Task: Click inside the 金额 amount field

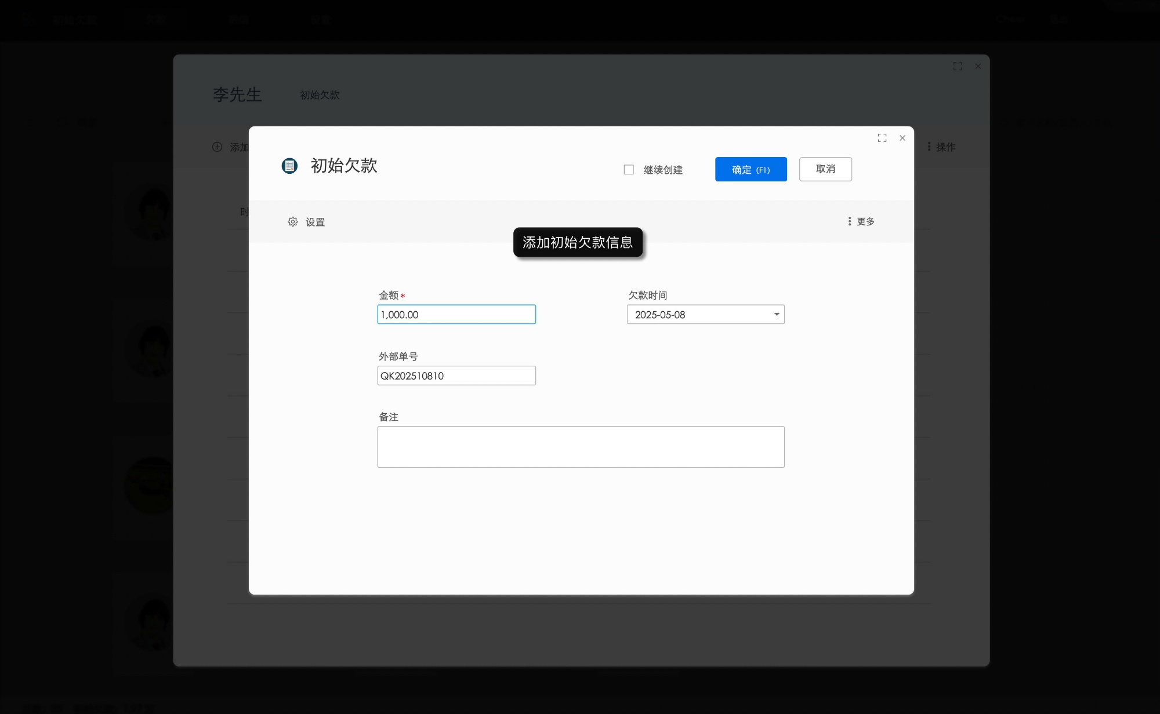Action: tap(456, 314)
